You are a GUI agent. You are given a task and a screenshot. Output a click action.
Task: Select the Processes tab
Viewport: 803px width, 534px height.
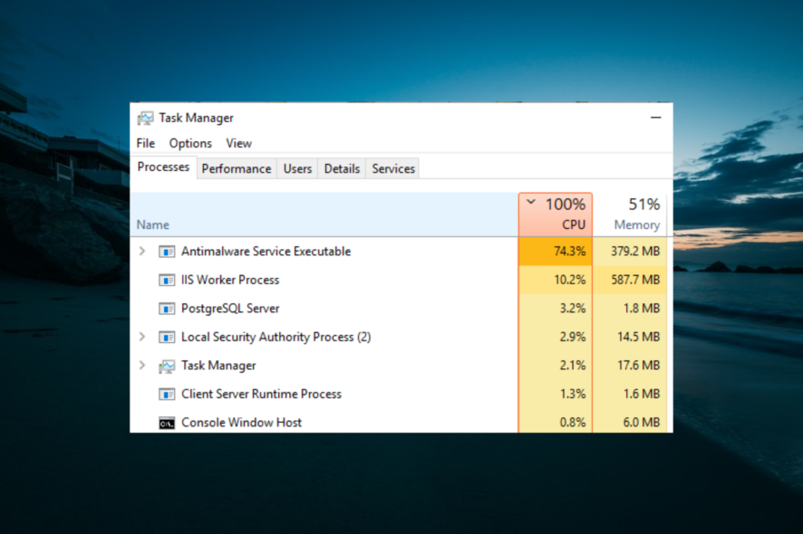(x=163, y=167)
